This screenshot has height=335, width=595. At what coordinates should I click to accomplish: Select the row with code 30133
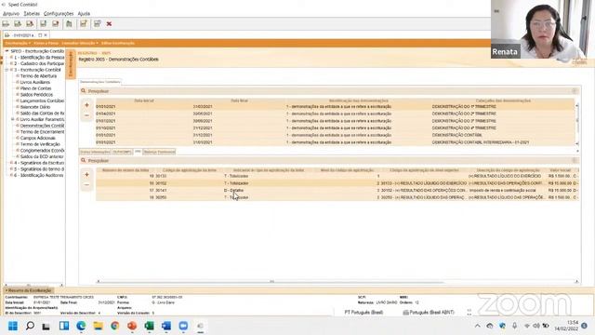point(337,176)
